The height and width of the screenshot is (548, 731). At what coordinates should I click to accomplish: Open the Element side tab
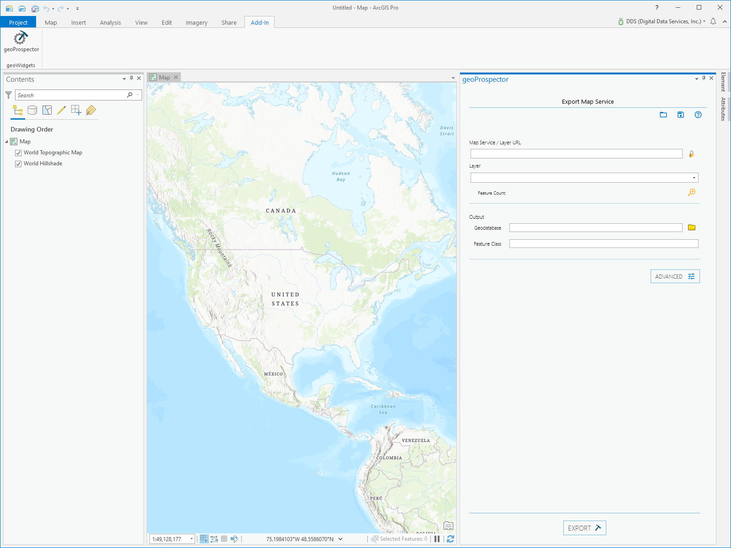pyautogui.click(x=723, y=82)
